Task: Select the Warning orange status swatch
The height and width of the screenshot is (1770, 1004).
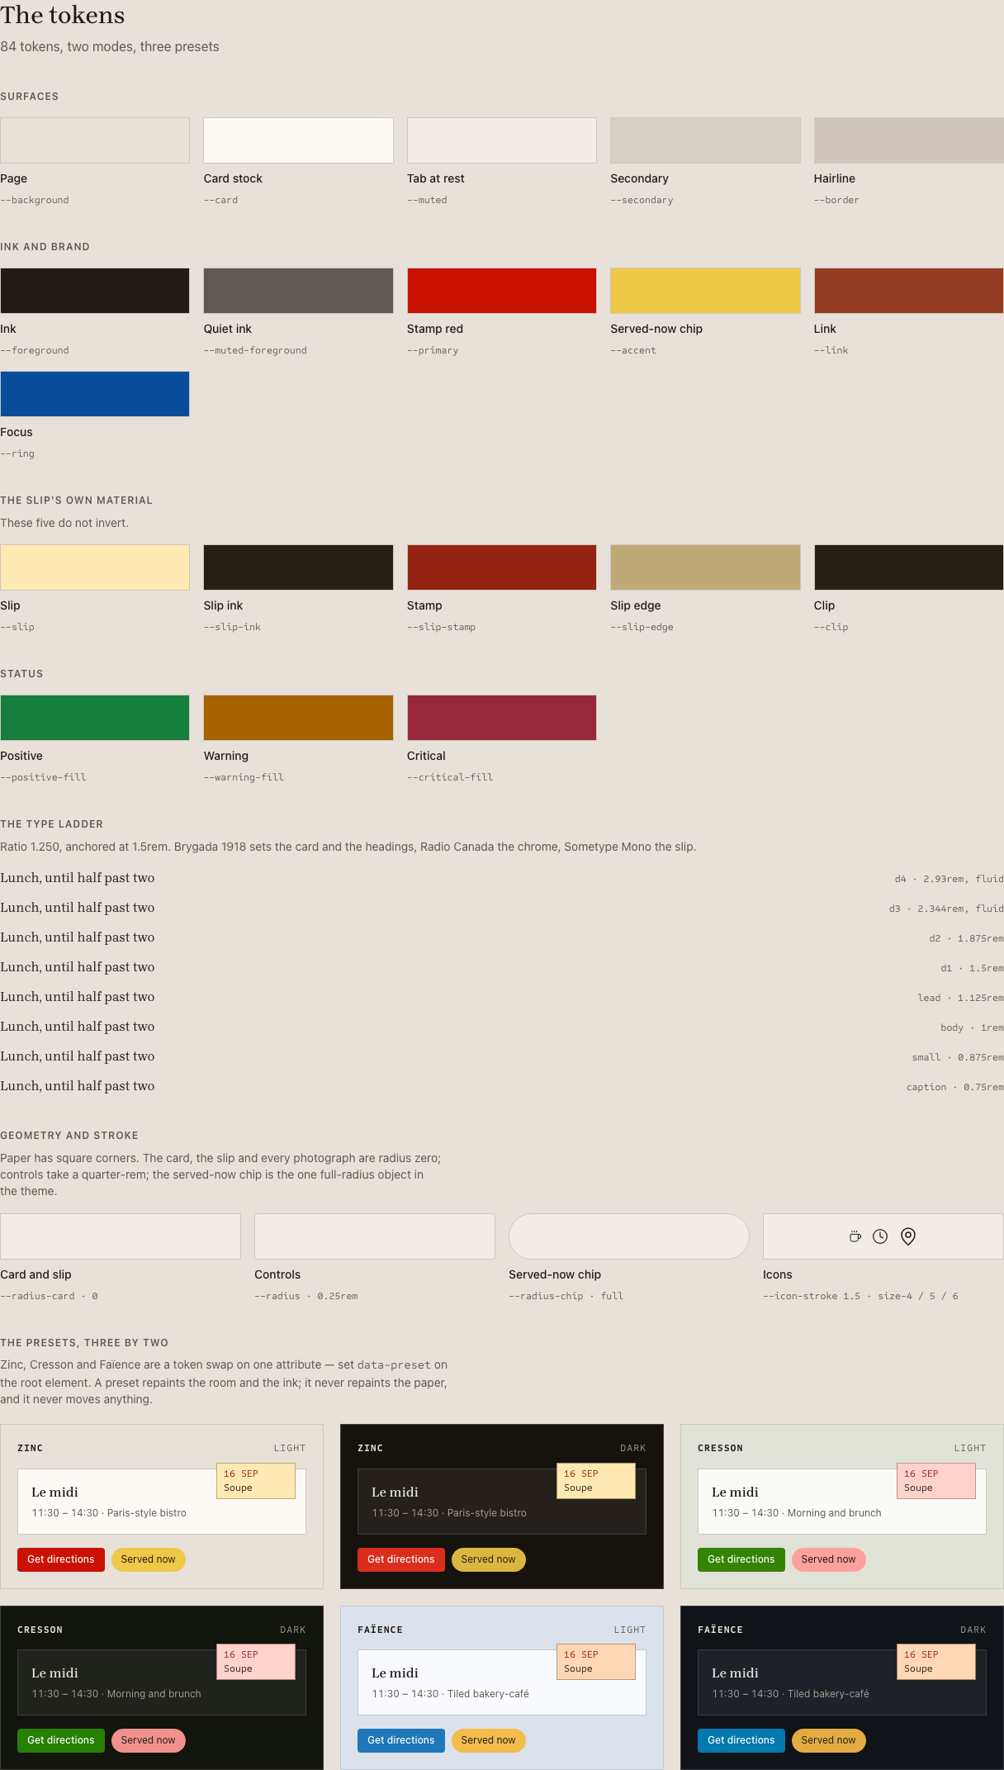Action: point(298,718)
